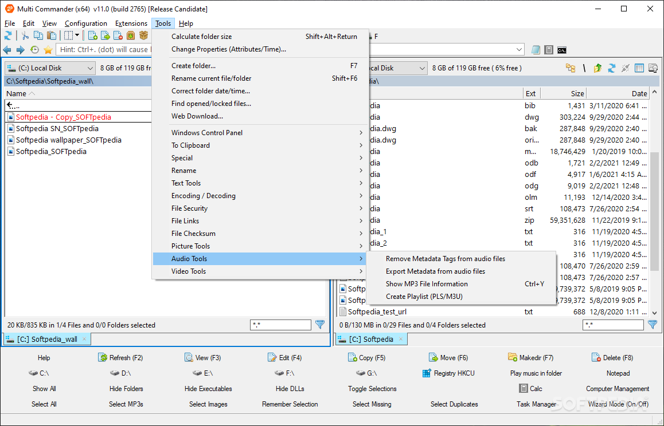Open the command prompt icon
Viewport: 664px width, 426px height.
click(562, 50)
